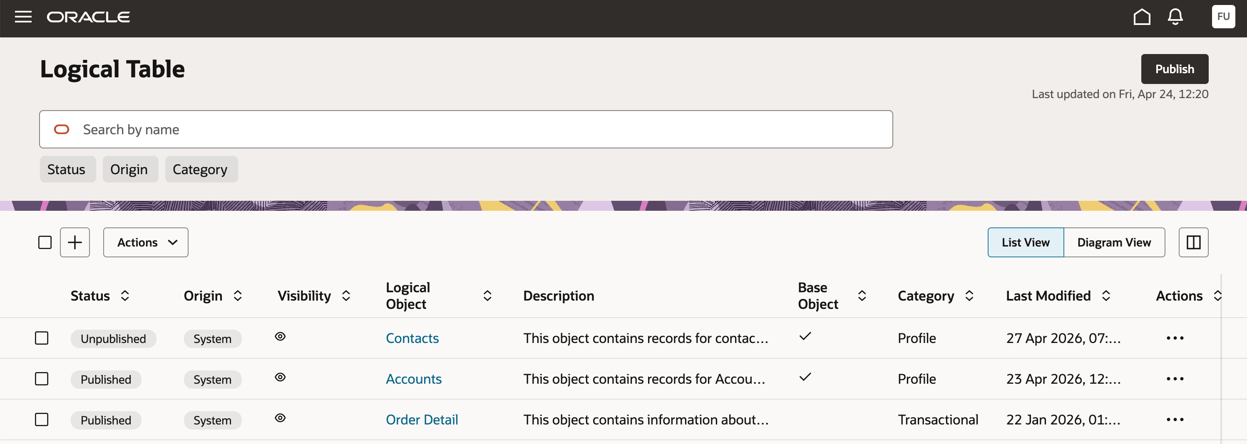Viewport: 1247px width, 444px height.
Task: Open the Category filter chip
Action: pyautogui.click(x=201, y=169)
